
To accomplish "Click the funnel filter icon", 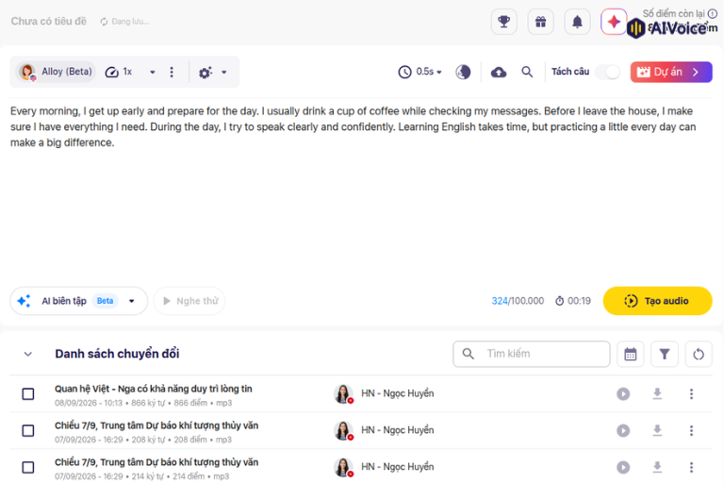I will coord(665,354).
